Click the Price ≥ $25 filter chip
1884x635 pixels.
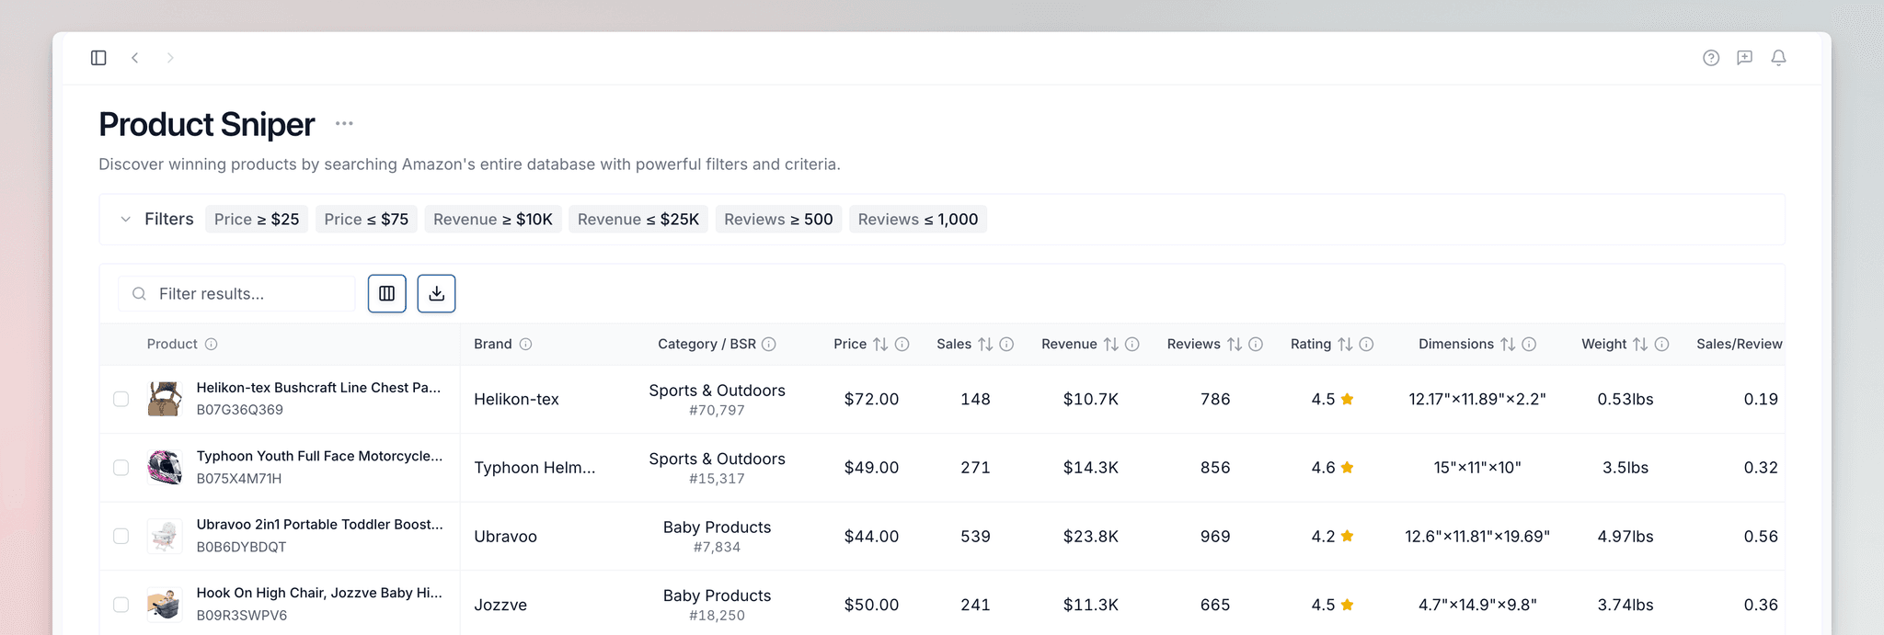click(257, 220)
